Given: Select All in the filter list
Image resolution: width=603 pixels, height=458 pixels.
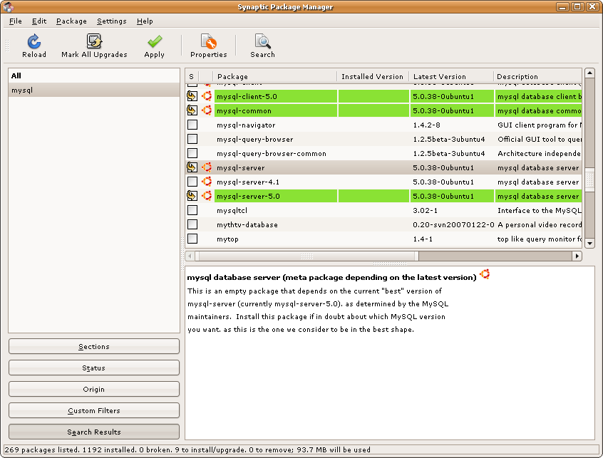Looking at the screenshot, I should point(94,76).
